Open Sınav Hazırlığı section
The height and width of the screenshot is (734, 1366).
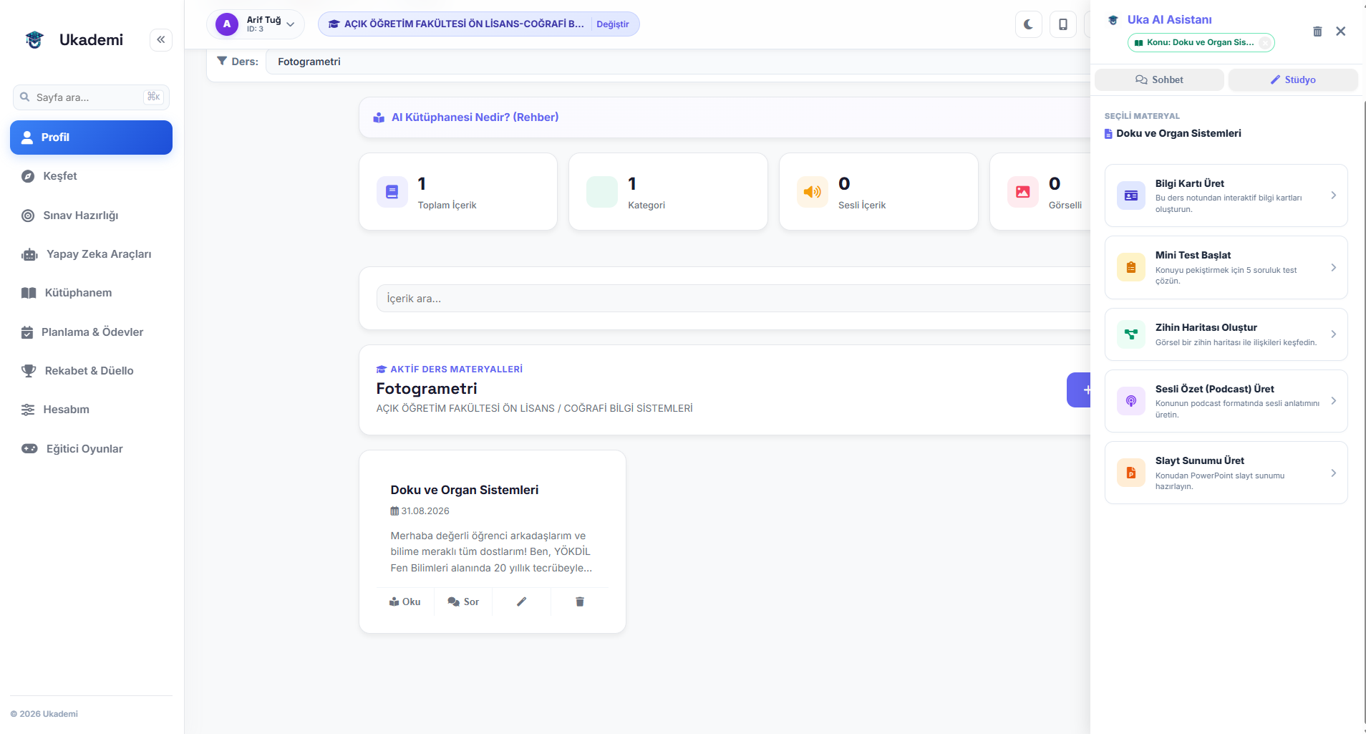(x=91, y=216)
